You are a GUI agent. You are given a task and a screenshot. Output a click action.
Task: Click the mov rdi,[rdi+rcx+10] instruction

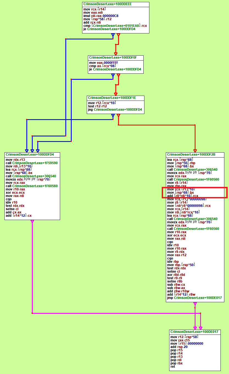[x=183, y=212]
